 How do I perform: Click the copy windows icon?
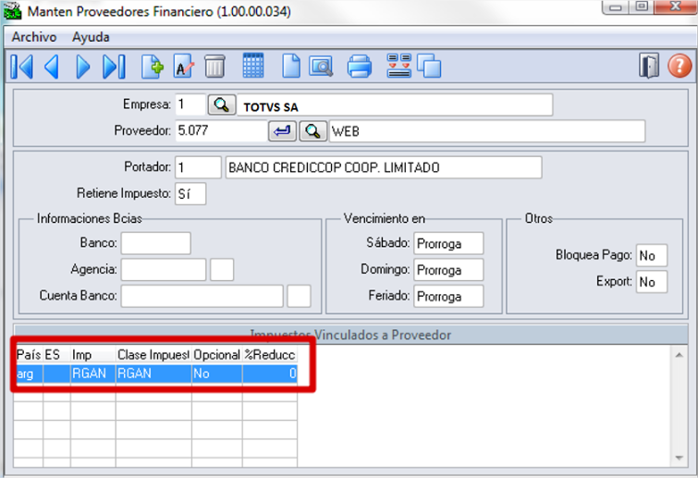coord(429,66)
